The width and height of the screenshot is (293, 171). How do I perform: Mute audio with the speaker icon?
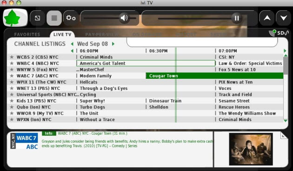(x=124, y=18)
